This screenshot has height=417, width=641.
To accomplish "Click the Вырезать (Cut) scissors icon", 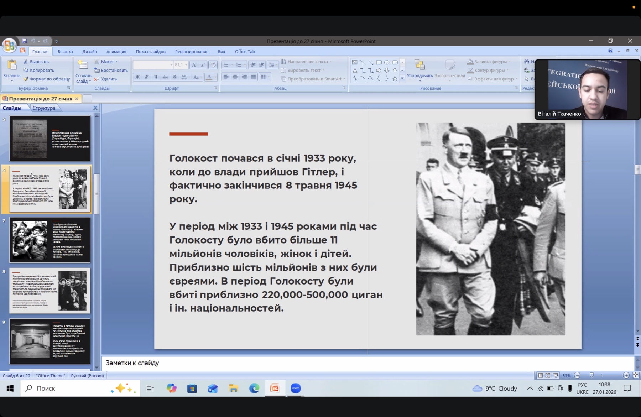I will point(26,62).
